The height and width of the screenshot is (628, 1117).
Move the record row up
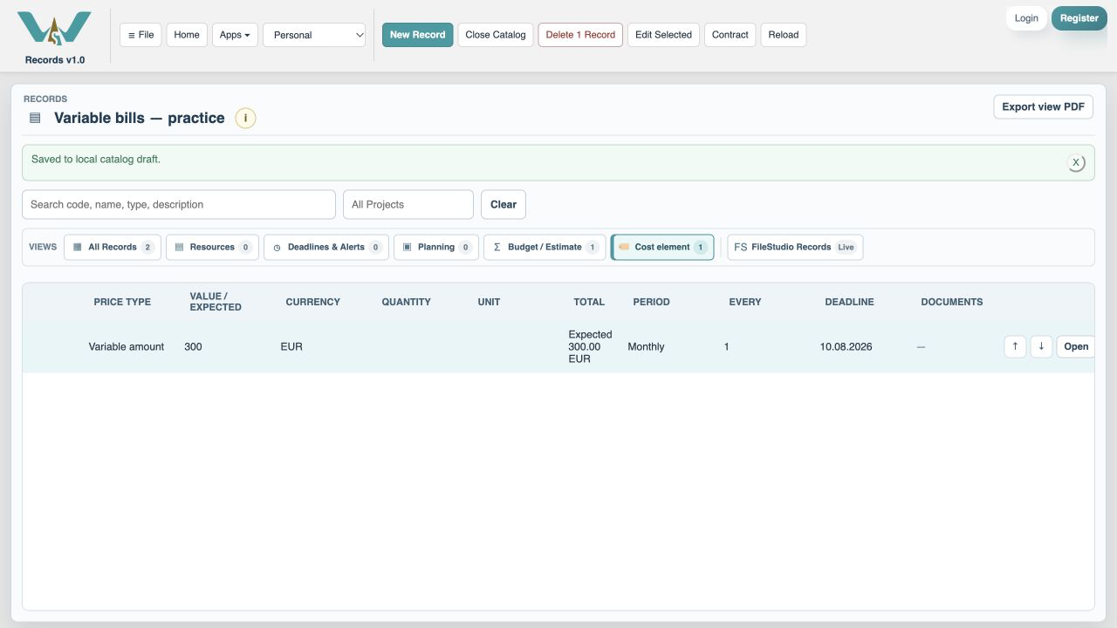click(1015, 346)
